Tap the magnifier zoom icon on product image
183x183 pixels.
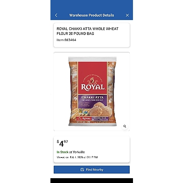click(125, 126)
